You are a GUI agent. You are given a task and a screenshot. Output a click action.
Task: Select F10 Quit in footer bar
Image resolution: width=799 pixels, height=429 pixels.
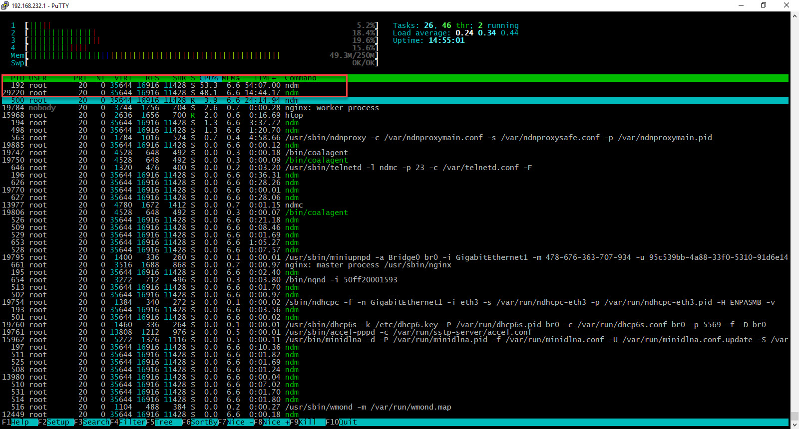342,422
